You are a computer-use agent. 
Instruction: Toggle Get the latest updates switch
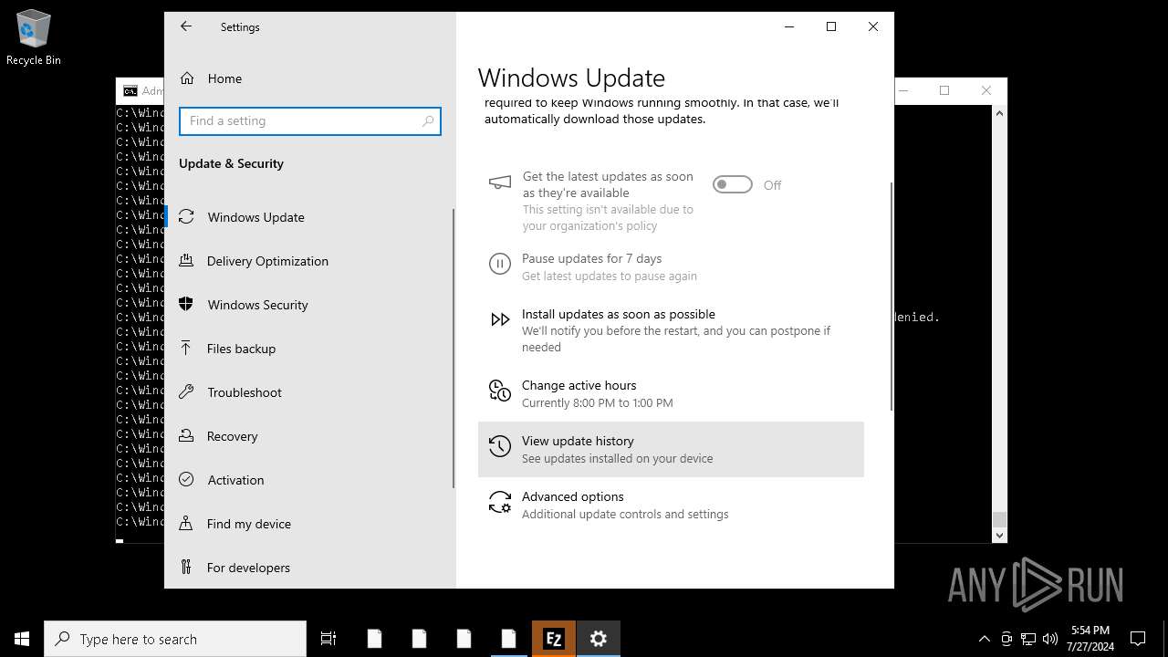733,185
